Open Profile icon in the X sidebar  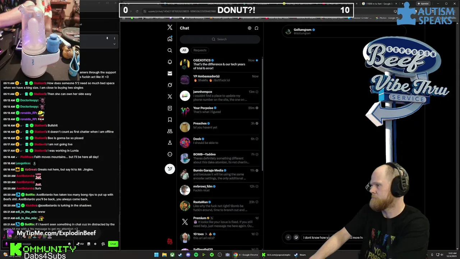[170, 143]
